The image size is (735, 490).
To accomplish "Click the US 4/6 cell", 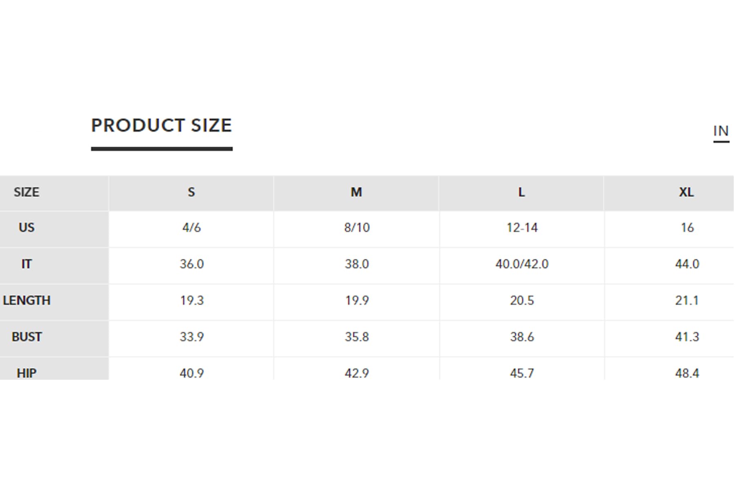I will [x=192, y=228].
